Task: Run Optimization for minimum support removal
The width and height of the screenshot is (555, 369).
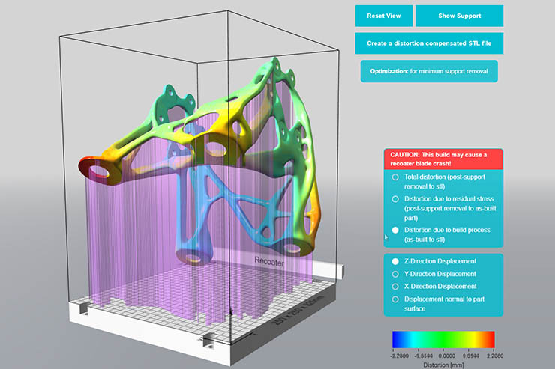Action: tap(428, 72)
